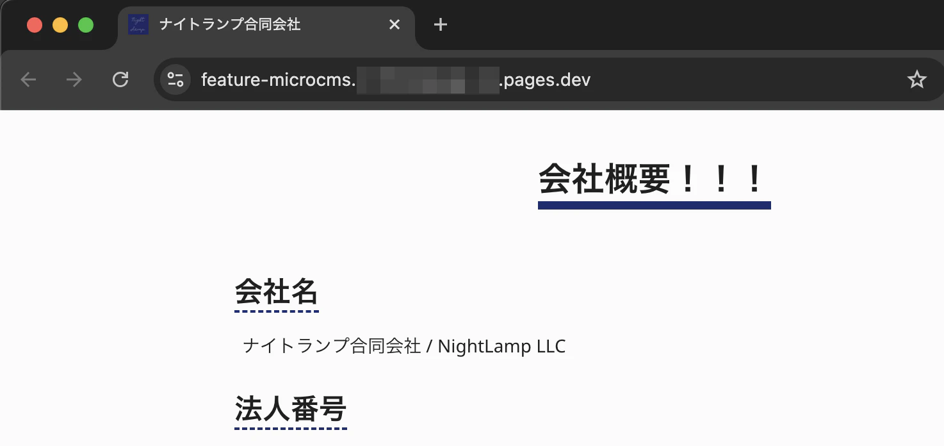Open site information icon in address bar
The height and width of the screenshot is (446, 944).
click(175, 79)
